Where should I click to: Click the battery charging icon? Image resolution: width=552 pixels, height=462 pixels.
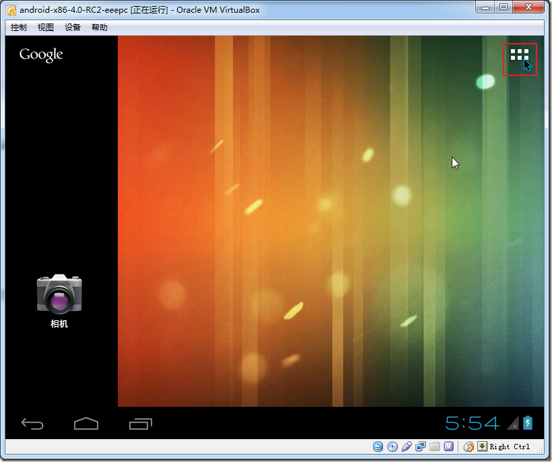tap(528, 422)
